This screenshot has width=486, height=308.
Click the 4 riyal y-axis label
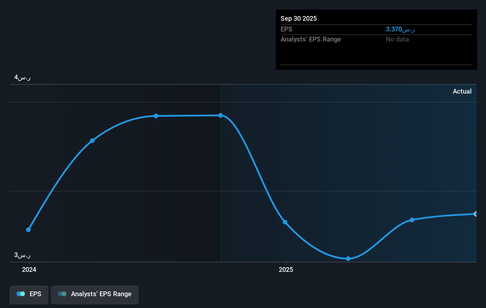point(22,78)
